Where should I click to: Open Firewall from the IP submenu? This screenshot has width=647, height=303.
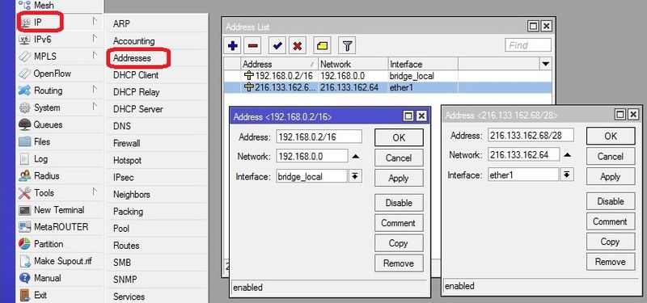127,144
